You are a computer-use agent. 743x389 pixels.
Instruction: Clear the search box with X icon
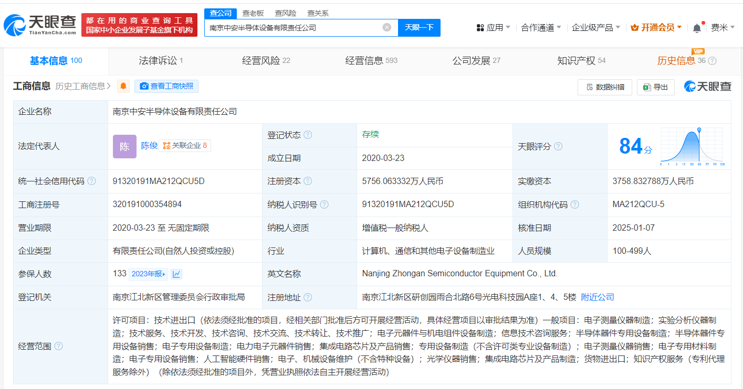(387, 27)
